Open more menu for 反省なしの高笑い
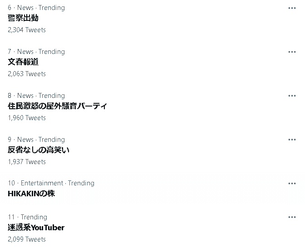The height and width of the screenshot is (252, 305). (x=292, y=140)
